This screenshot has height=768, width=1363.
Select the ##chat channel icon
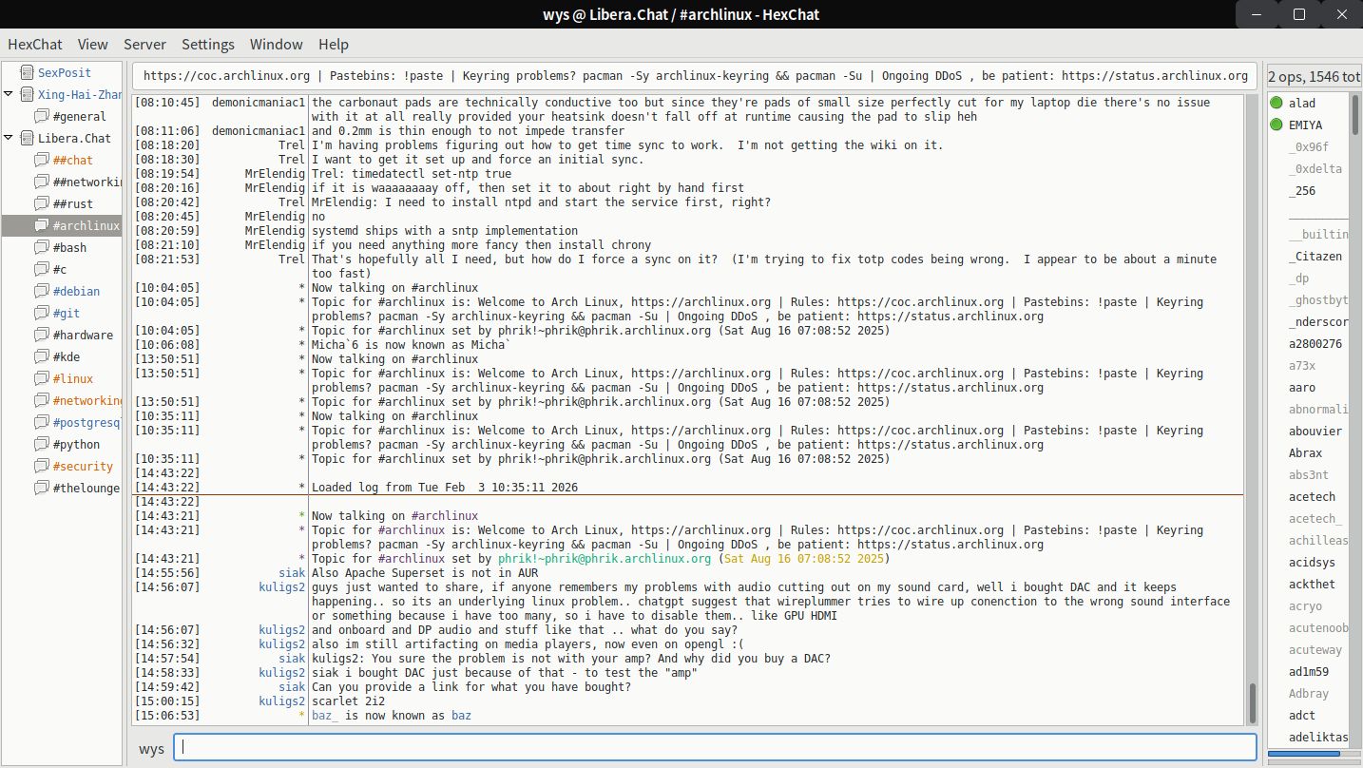(x=41, y=160)
